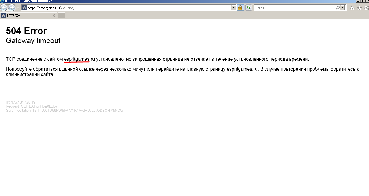Viewport: 369px width, 196px height.
Task: Select the HTTP 504 tab
Action: [28, 15]
